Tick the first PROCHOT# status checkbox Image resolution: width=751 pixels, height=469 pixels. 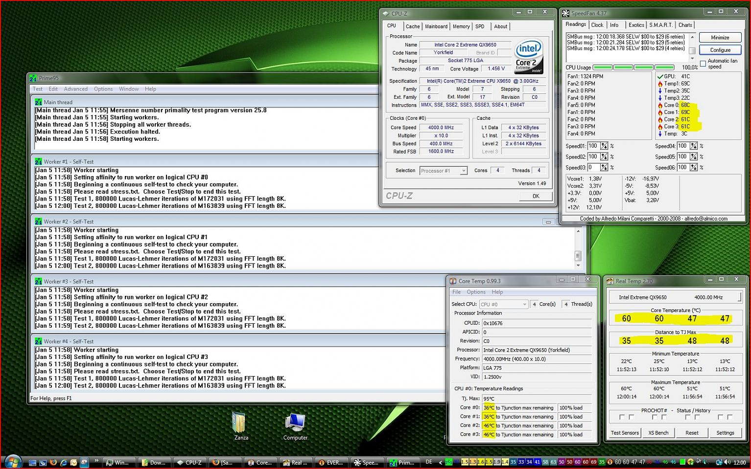(622, 417)
